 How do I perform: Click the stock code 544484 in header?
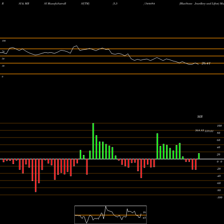(x=150, y=4)
